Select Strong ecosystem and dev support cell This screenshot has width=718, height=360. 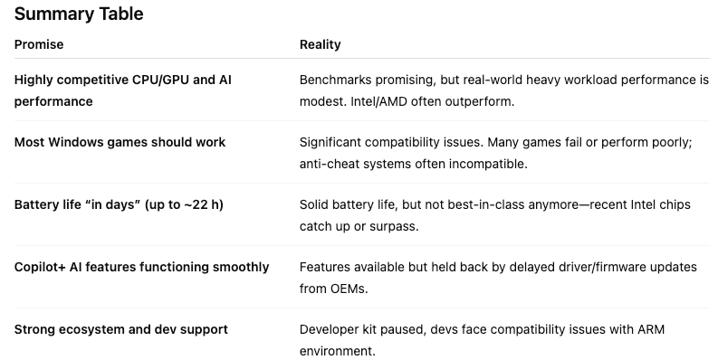point(121,329)
